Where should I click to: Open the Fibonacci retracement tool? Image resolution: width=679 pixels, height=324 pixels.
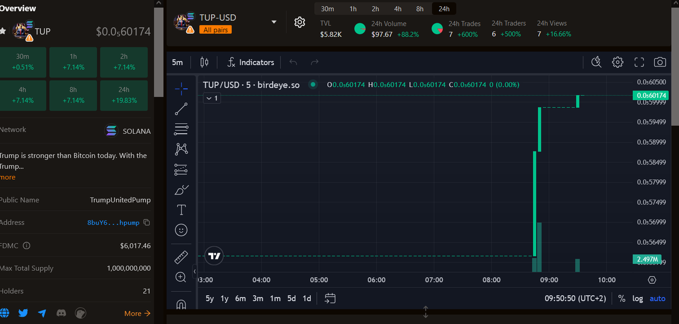point(181,129)
